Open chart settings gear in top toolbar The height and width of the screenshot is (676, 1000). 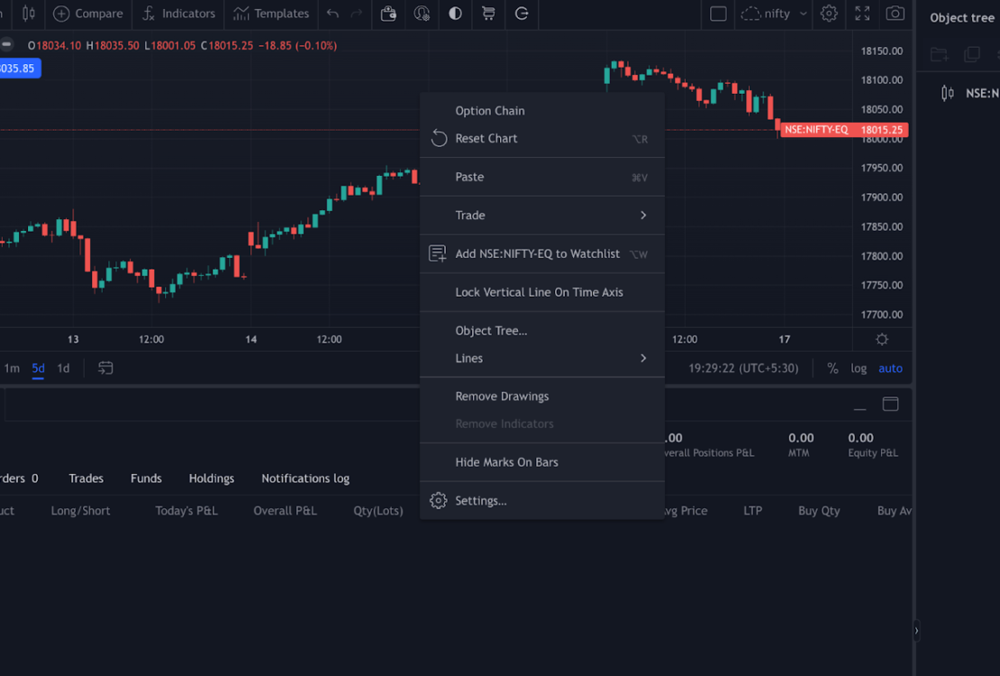coord(829,14)
